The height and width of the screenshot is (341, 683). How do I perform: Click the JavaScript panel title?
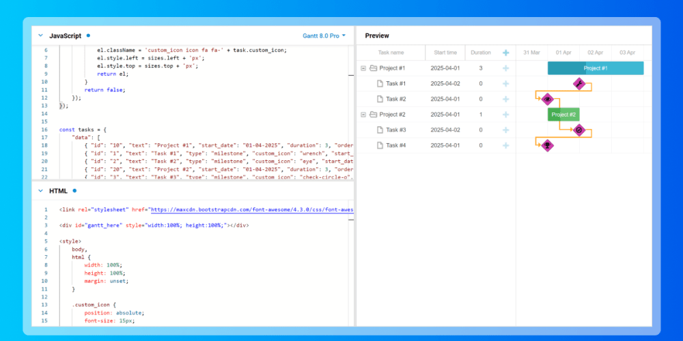[x=66, y=35]
